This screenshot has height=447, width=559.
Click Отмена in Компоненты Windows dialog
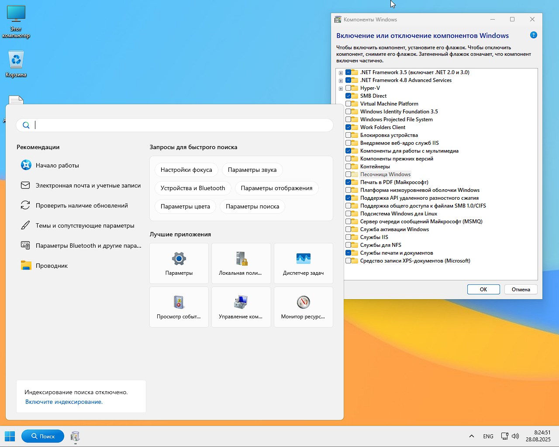coord(521,290)
